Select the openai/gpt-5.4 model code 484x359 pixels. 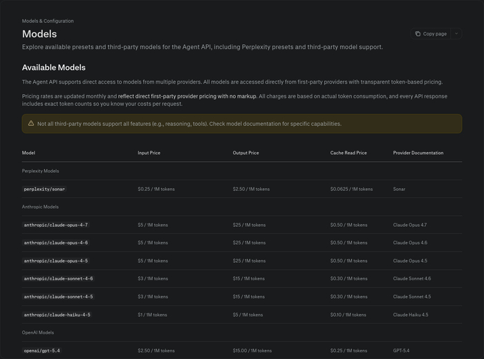[x=42, y=351]
